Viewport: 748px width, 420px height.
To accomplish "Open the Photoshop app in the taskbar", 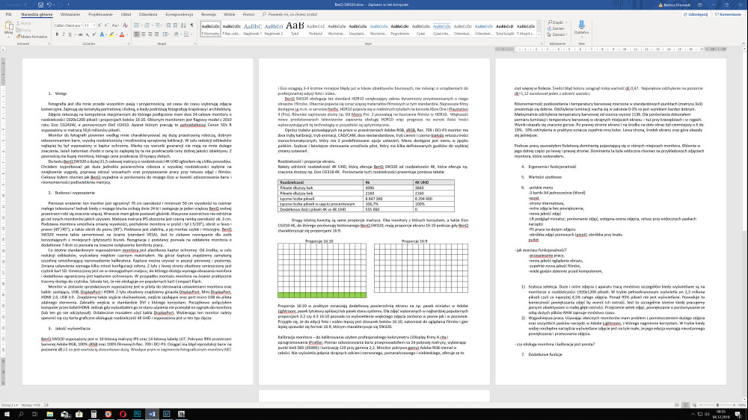I will [x=138, y=414].
